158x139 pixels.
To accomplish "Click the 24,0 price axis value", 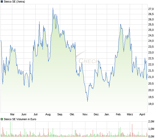I will pyautogui.click(x=151, y=41).
